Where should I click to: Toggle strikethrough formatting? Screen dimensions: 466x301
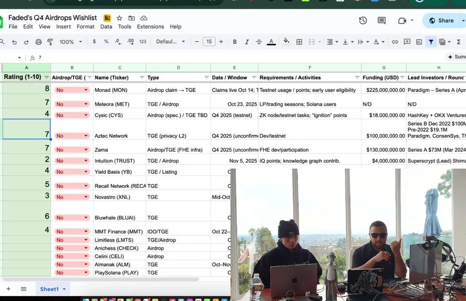259,42
